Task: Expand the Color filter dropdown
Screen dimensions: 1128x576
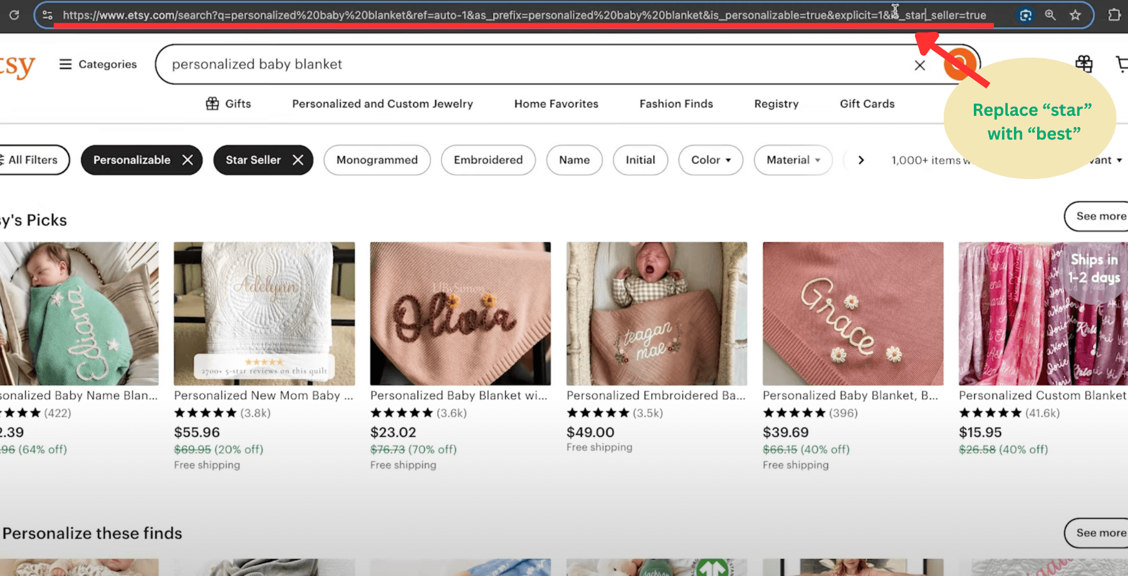Action: (711, 160)
